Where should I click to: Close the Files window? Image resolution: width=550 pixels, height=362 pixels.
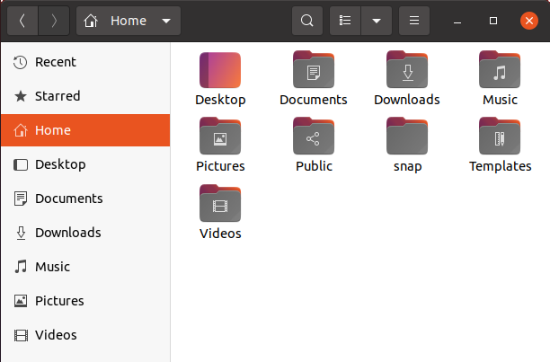pyautogui.click(x=528, y=21)
